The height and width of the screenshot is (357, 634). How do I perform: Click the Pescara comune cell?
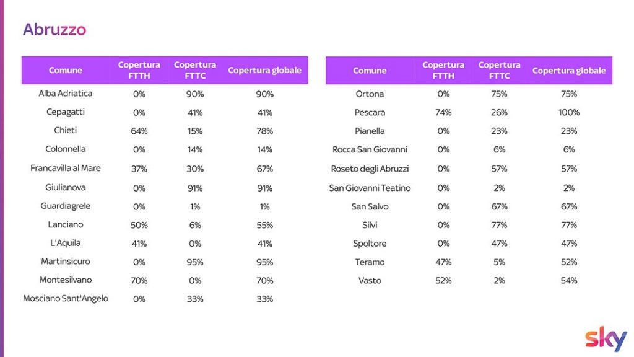pos(370,113)
